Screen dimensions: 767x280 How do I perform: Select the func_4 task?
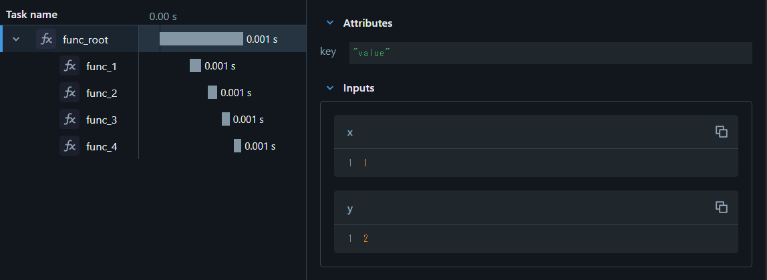pyautogui.click(x=102, y=146)
